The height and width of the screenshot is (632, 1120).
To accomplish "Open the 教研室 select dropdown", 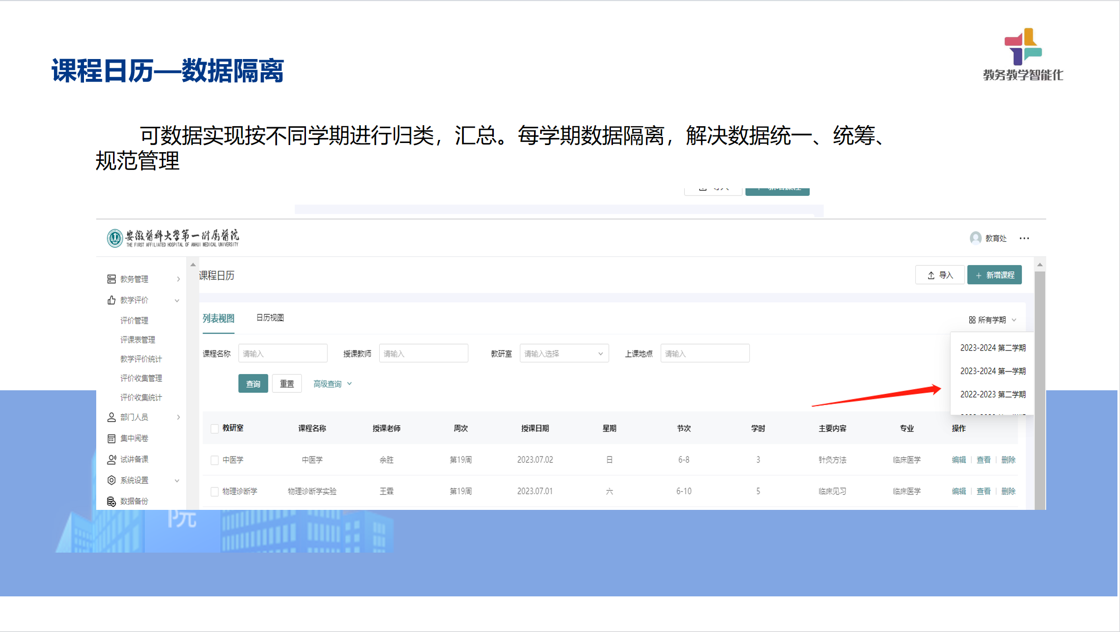I will [564, 354].
